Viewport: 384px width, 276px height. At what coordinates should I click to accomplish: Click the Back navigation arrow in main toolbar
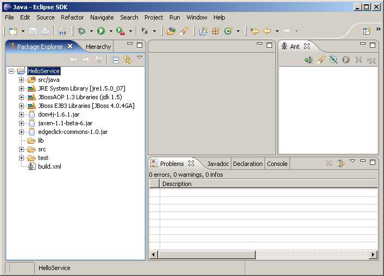click(x=267, y=31)
